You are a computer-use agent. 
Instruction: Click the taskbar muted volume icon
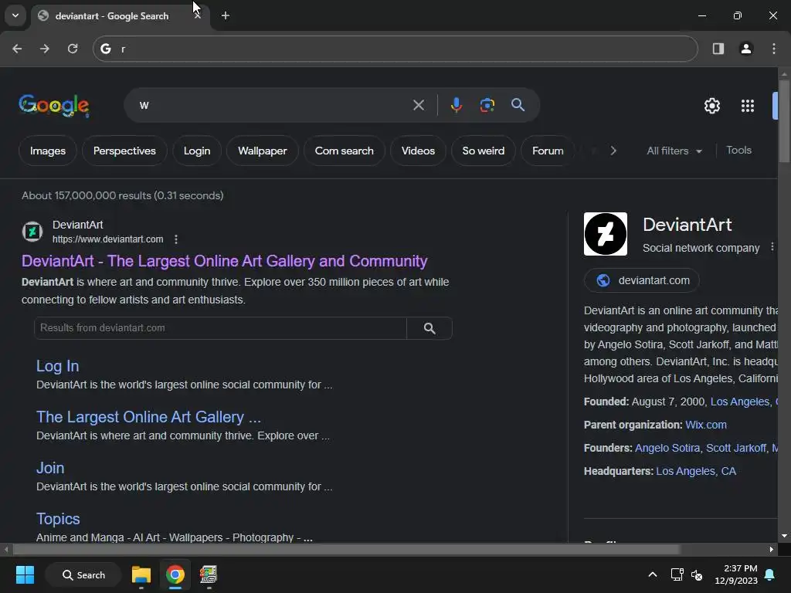pyautogui.click(x=697, y=574)
